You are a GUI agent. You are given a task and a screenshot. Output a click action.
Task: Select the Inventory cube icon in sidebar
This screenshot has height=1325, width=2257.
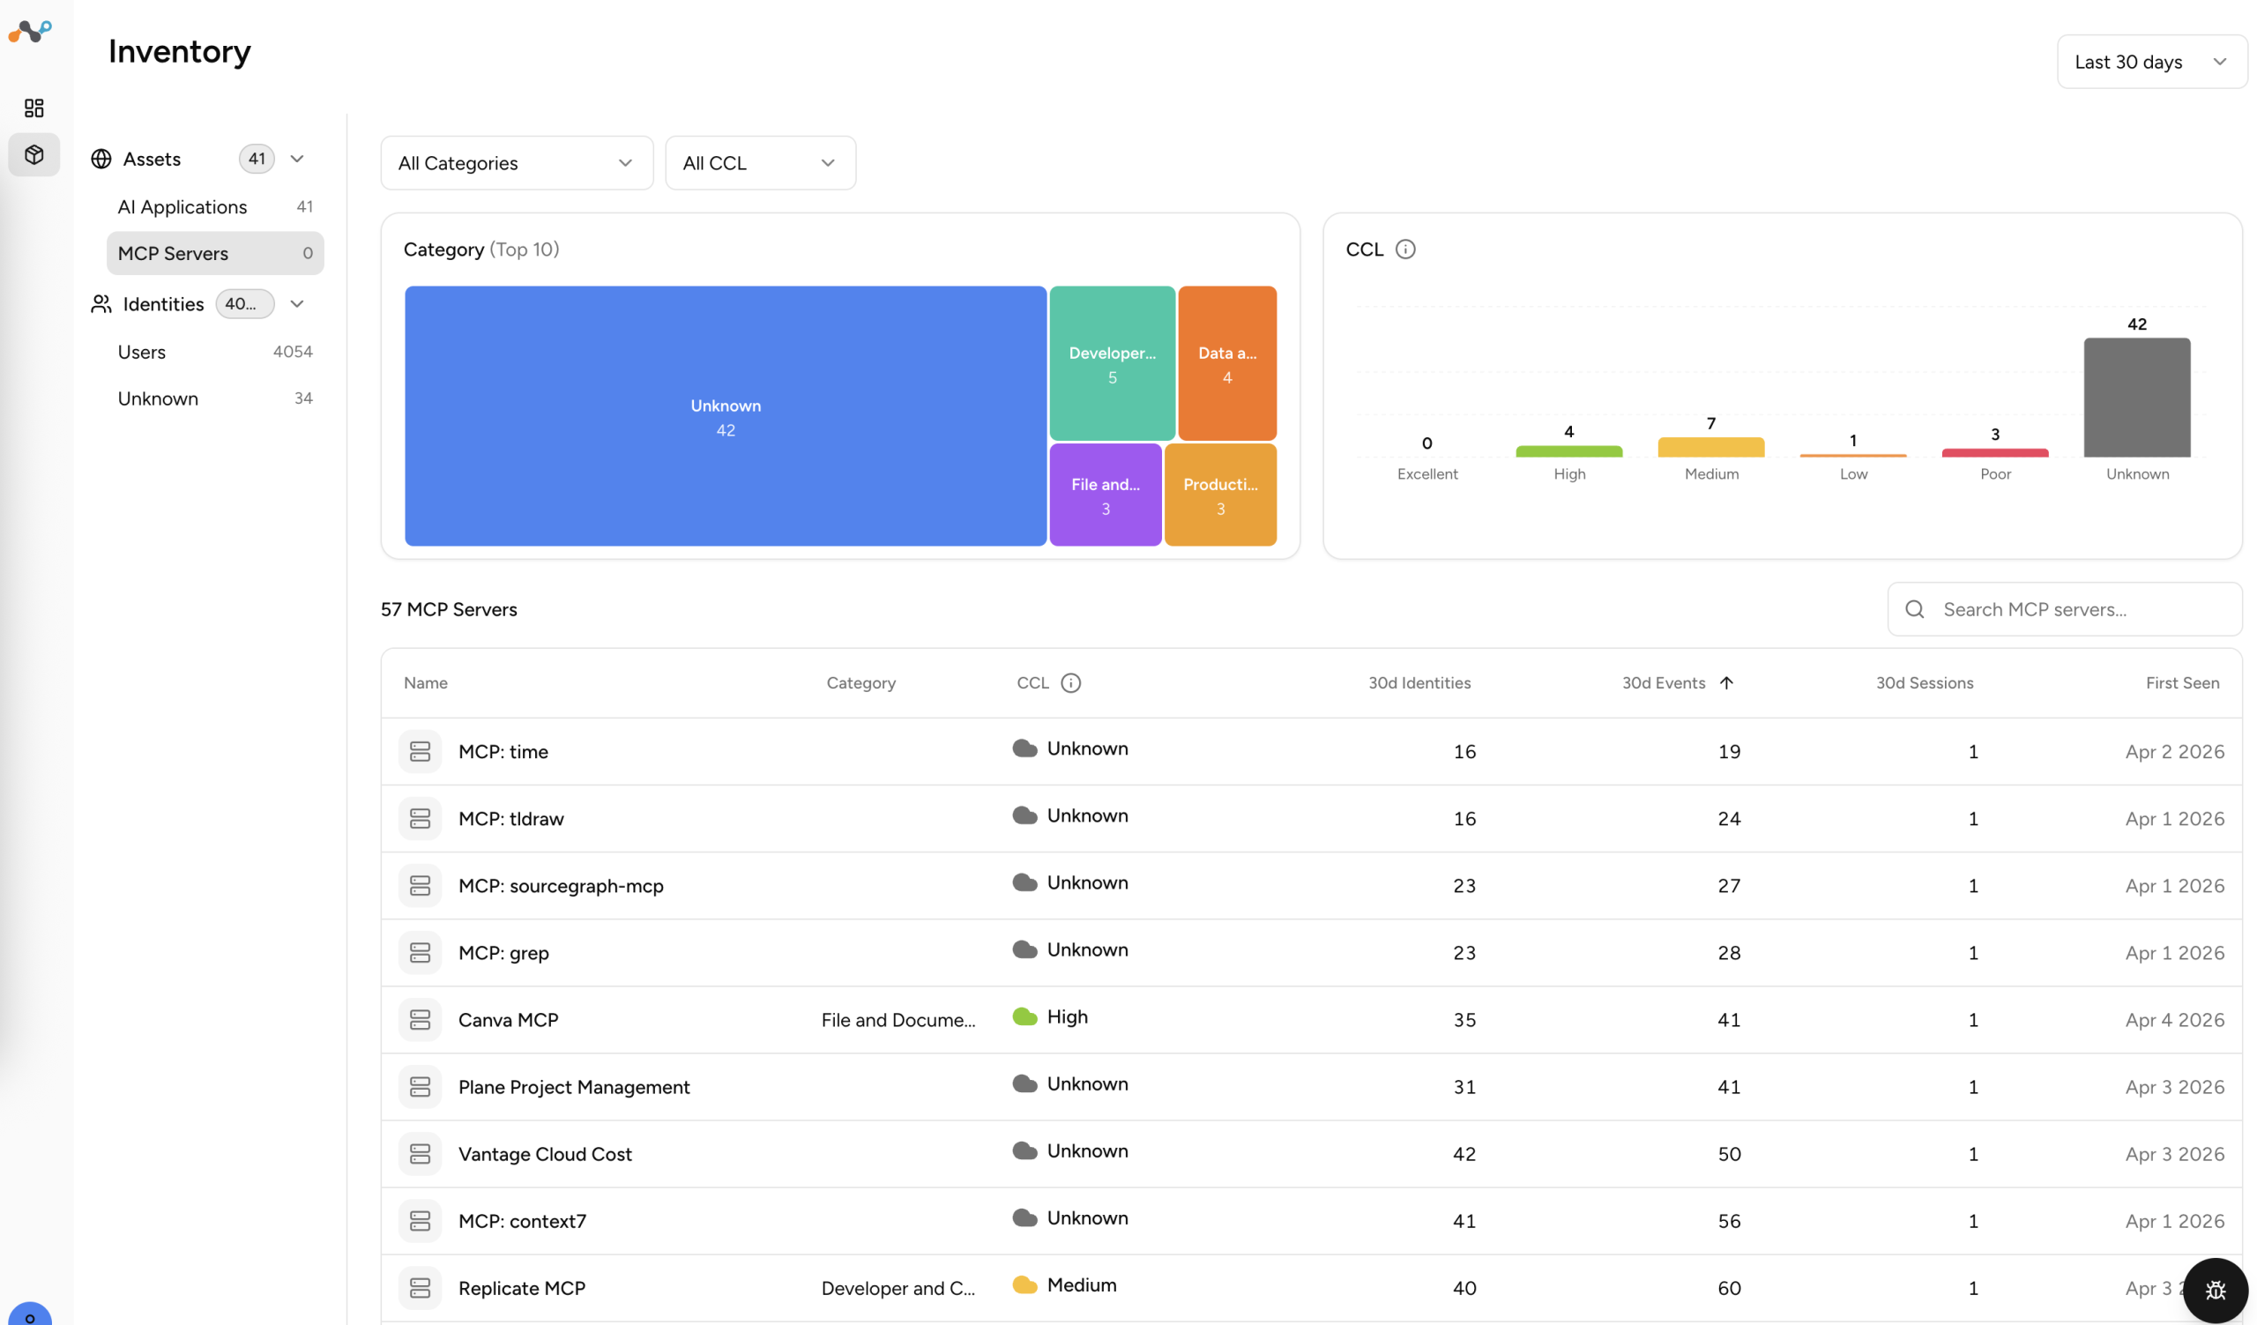(34, 155)
